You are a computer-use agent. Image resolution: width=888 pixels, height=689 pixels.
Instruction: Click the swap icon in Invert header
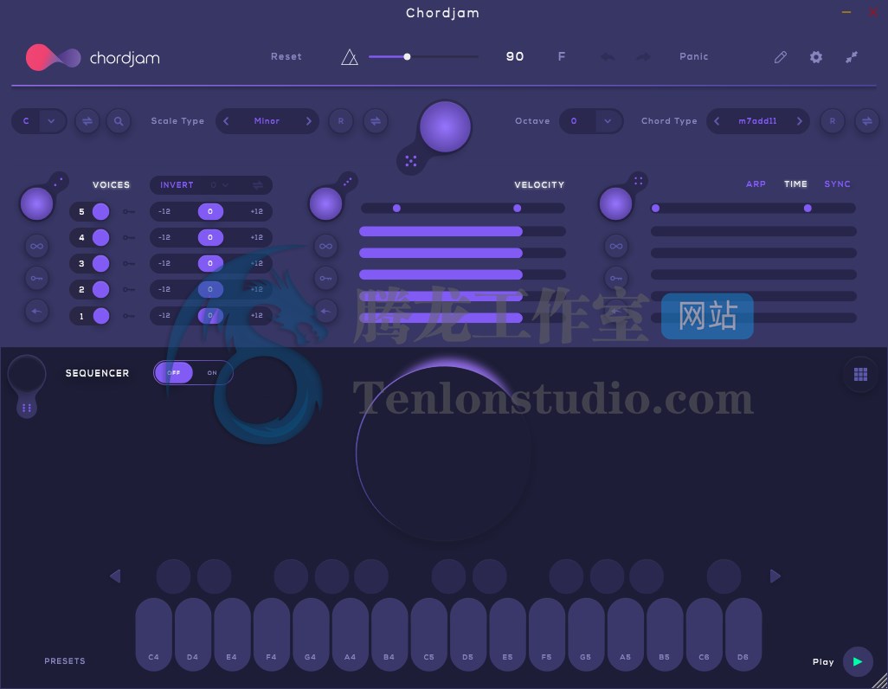[258, 185]
